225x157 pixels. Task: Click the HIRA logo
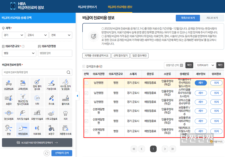[27, 6]
